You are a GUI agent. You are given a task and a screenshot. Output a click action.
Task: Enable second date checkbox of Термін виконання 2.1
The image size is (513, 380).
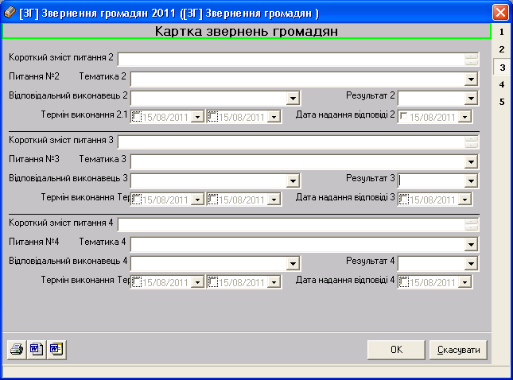(213, 116)
